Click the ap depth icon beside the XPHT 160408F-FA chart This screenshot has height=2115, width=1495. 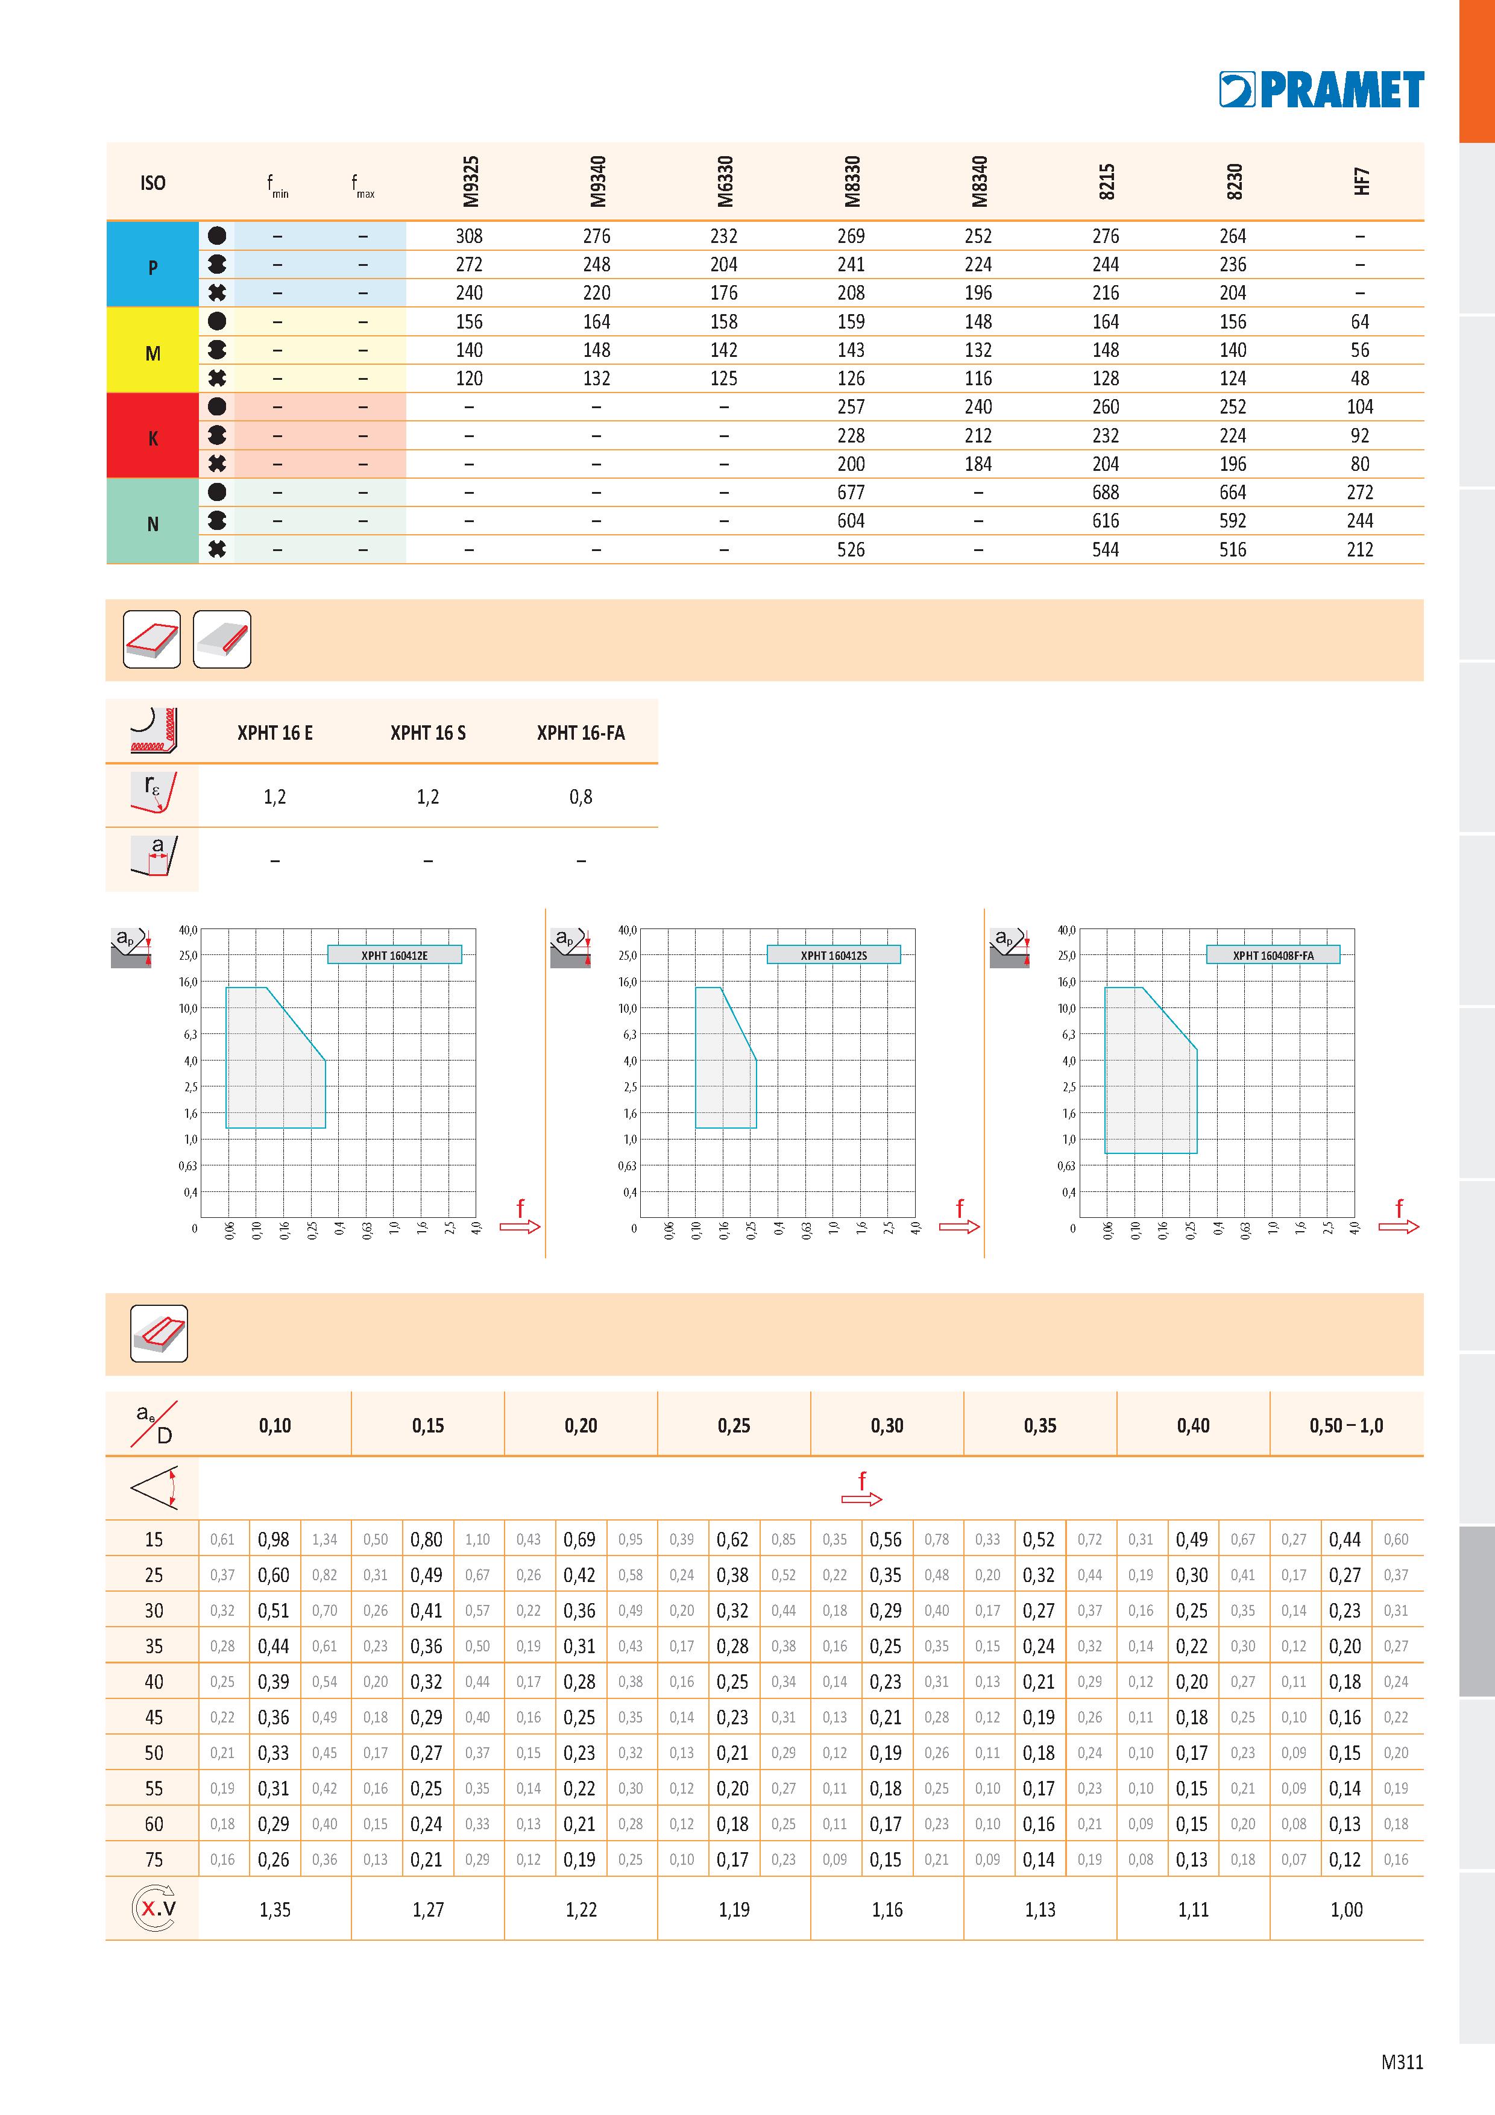pos(1010,948)
